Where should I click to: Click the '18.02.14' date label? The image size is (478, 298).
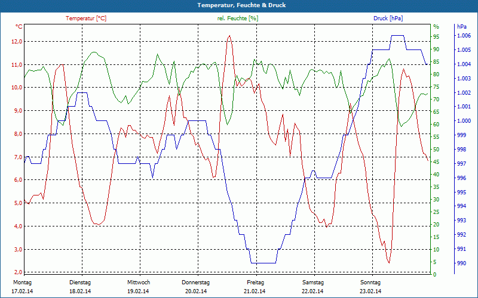(80, 291)
